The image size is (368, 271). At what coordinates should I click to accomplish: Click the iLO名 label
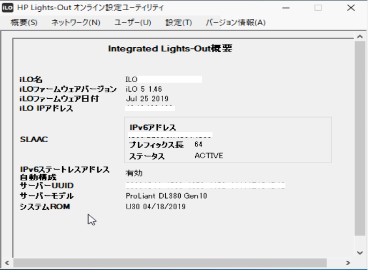pyautogui.click(x=31, y=79)
